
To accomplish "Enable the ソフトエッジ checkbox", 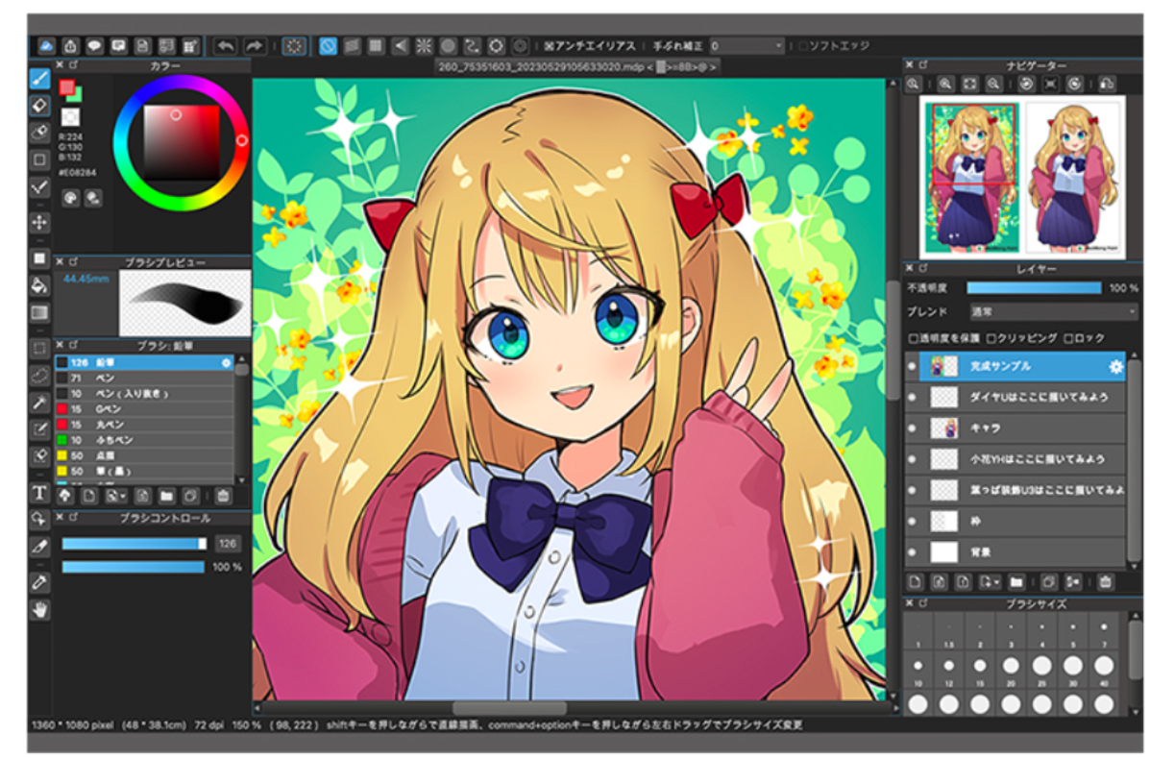I will [804, 45].
